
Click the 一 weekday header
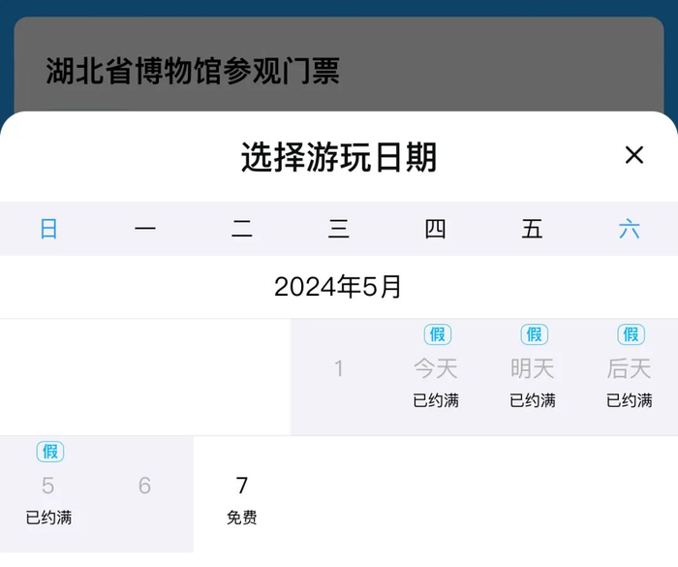click(145, 229)
